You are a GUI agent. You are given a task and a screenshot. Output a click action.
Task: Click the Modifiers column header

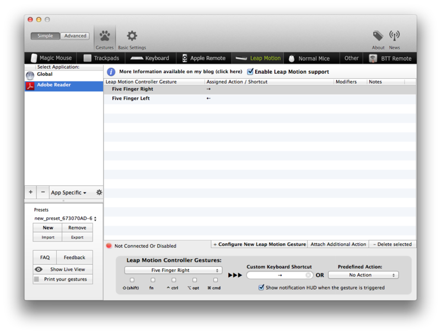[350, 81]
